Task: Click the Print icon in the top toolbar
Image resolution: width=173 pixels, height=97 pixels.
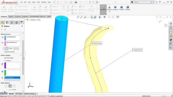Action: pyautogui.click(x=76, y=2)
